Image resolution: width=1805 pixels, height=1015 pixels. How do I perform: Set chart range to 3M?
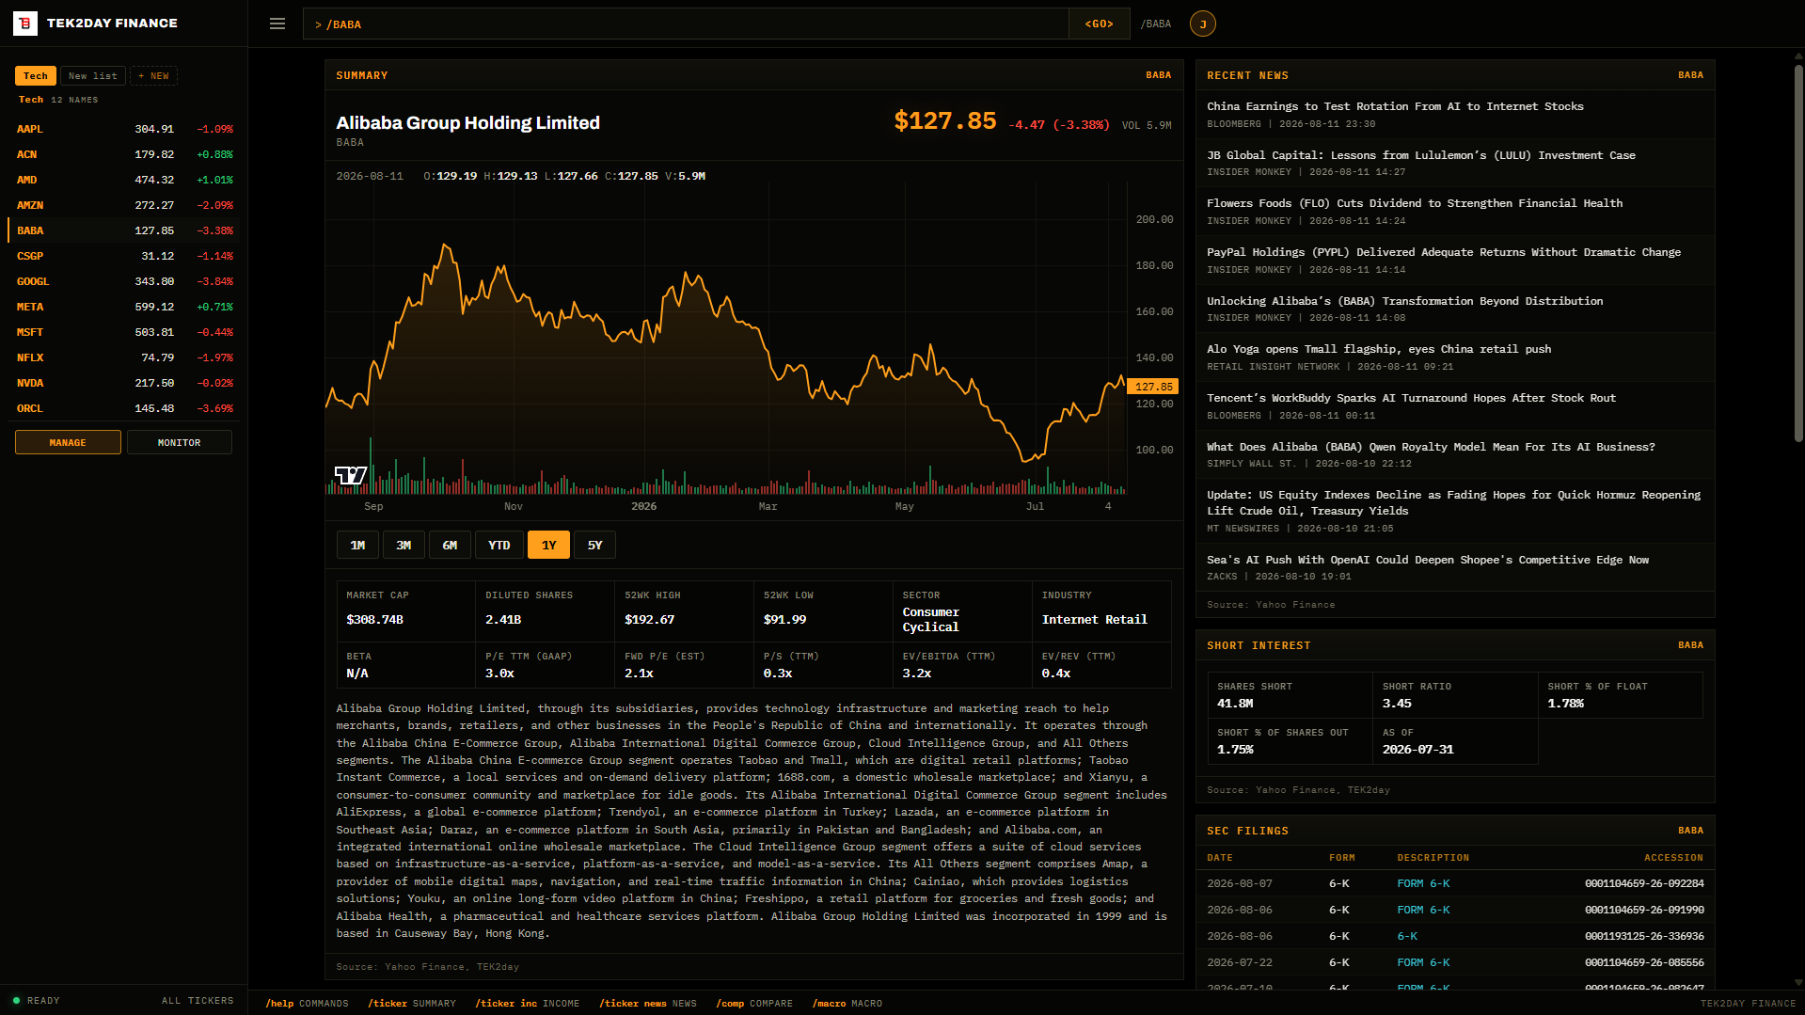point(404,545)
